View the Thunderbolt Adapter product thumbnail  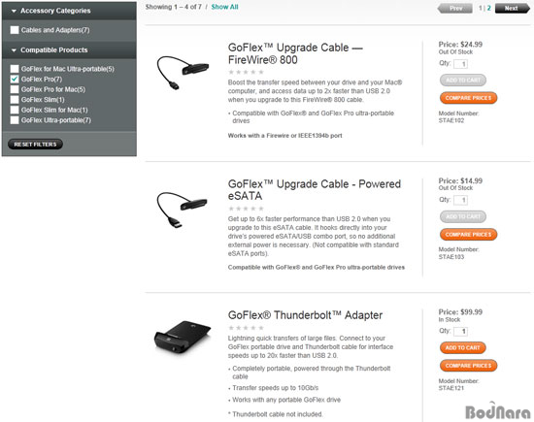pyautogui.click(x=183, y=338)
